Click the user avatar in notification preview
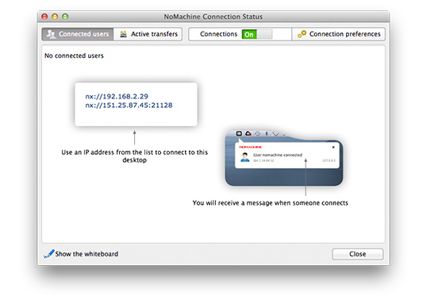The width and height of the screenshot is (438, 300). [x=245, y=157]
